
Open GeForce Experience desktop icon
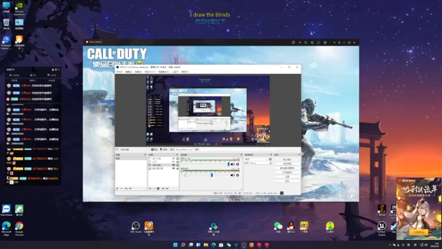coord(19,8)
